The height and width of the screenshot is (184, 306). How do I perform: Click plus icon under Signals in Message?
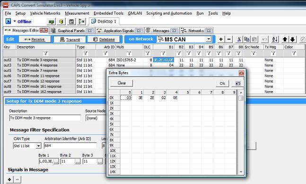point(9,179)
